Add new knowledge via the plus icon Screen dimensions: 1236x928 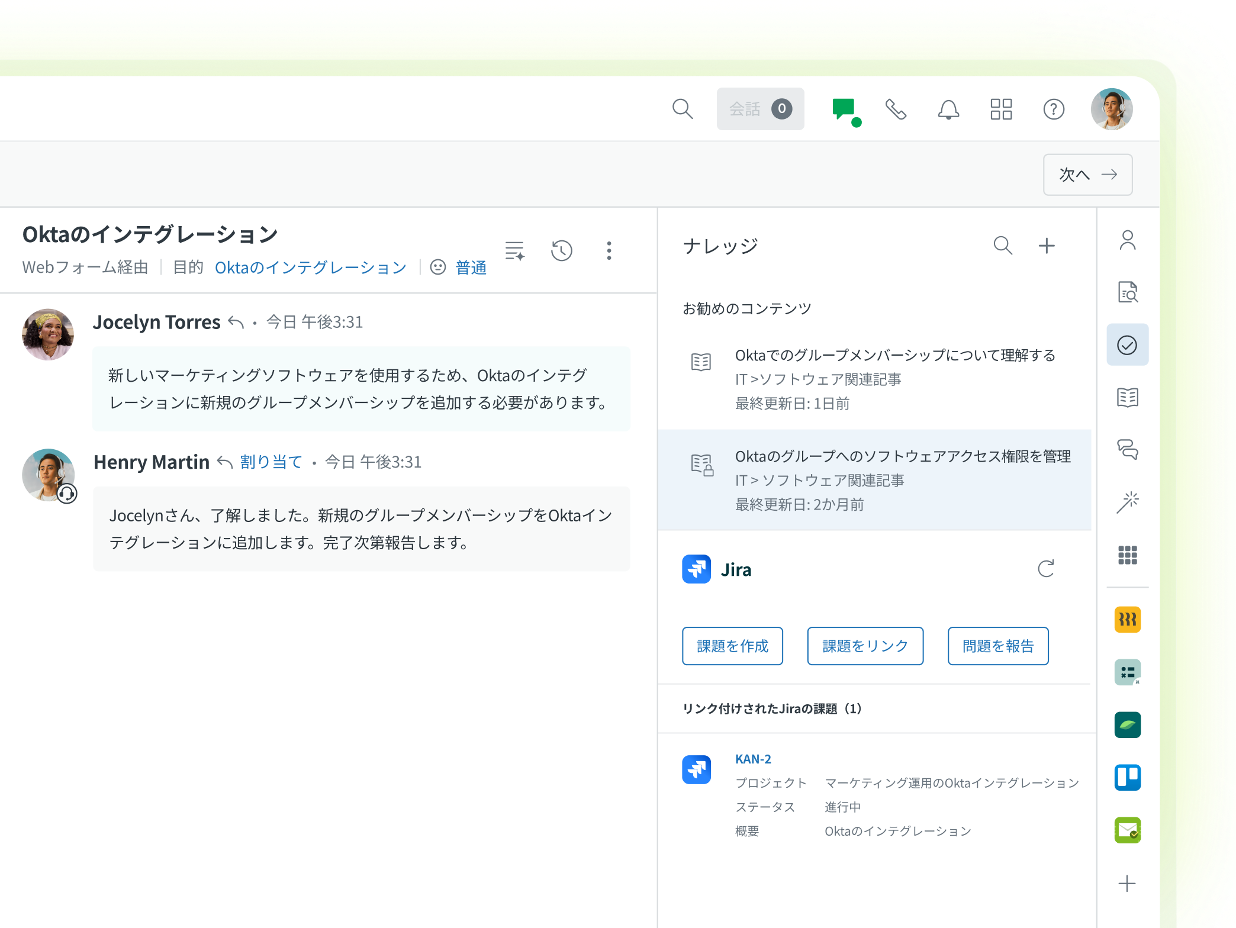tap(1047, 244)
